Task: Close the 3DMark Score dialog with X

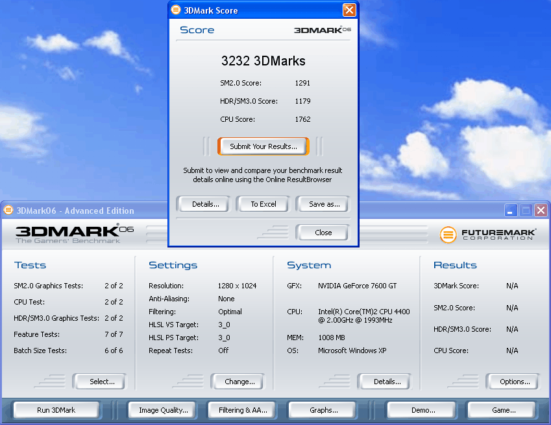Action: pyautogui.click(x=349, y=10)
